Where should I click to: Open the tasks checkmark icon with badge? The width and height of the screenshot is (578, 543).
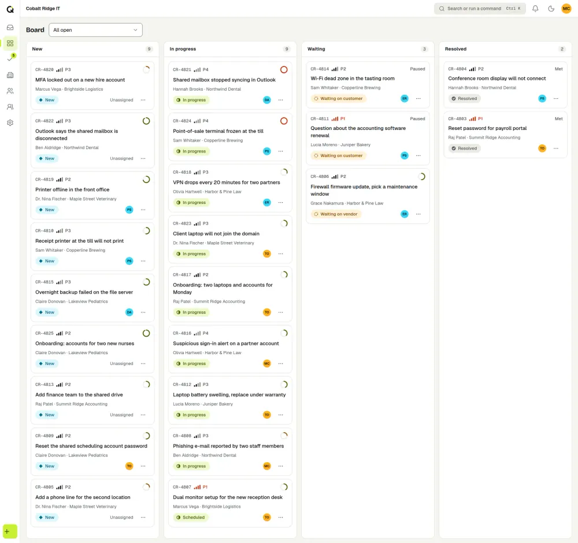click(10, 59)
